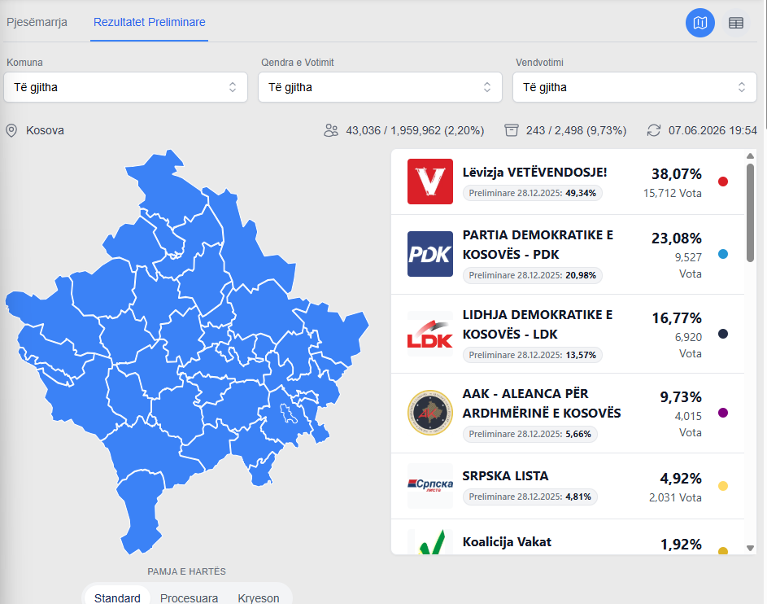Viewport: 767px width, 604px height.
Task: Click the 4,92% result value
Action: click(x=681, y=478)
